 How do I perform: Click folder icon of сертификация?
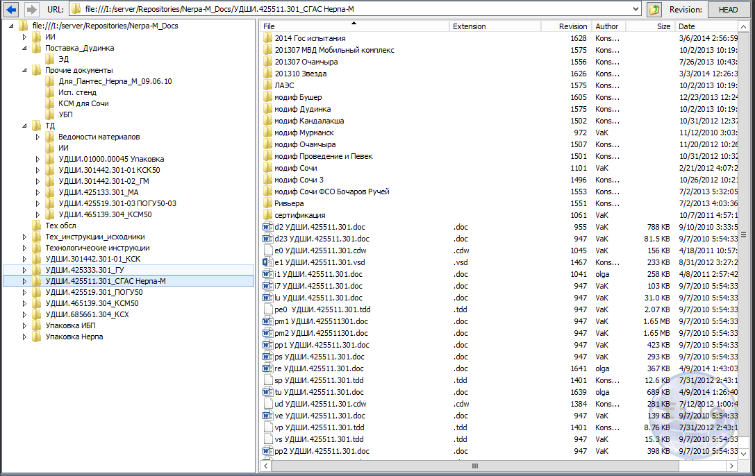pos(268,215)
